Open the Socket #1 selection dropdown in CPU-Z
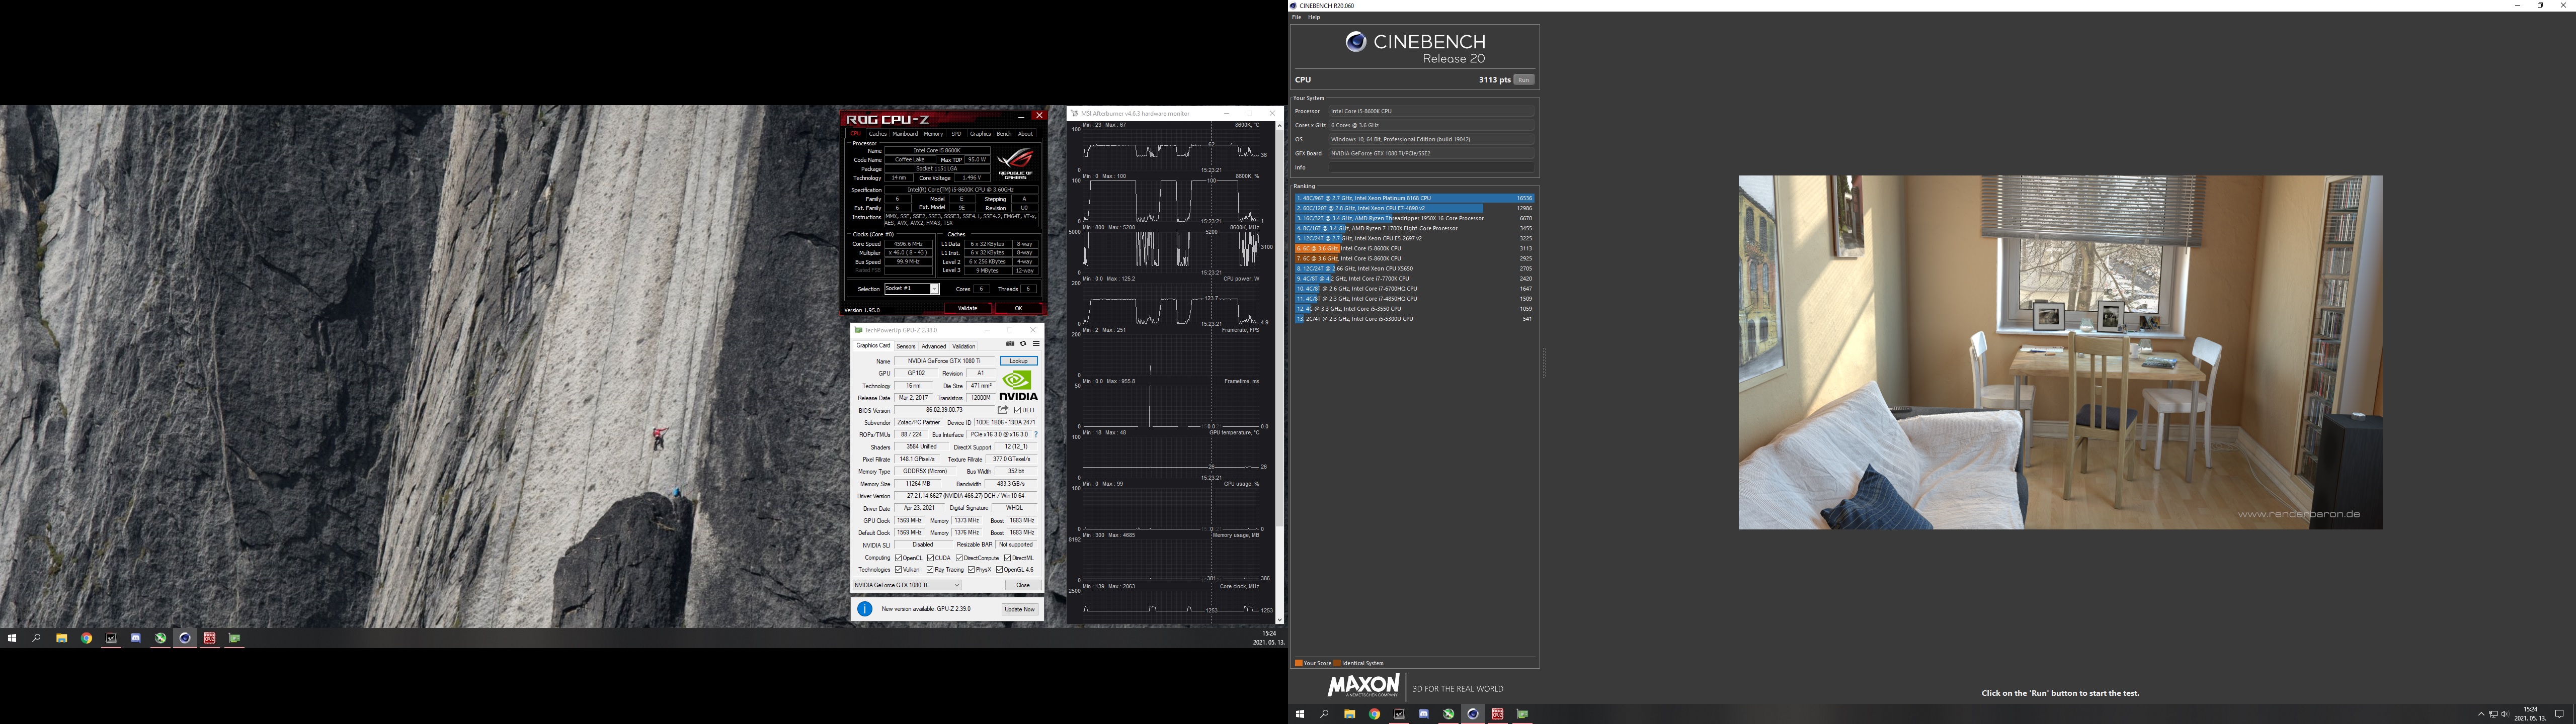Image resolution: width=2576 pixels, height=724 pixels. point(911,289)
